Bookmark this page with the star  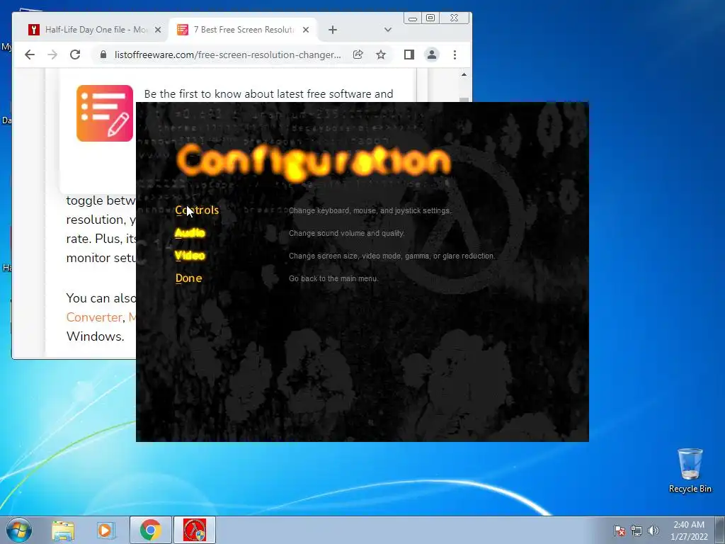[x=380, y=55]
